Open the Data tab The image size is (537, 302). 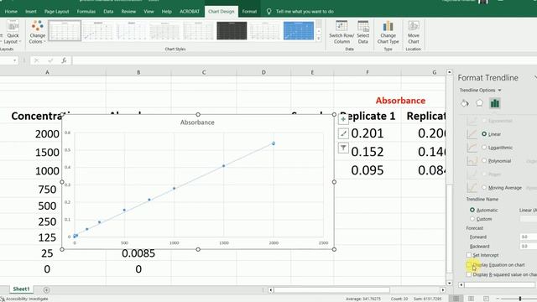tap(108, 12)
